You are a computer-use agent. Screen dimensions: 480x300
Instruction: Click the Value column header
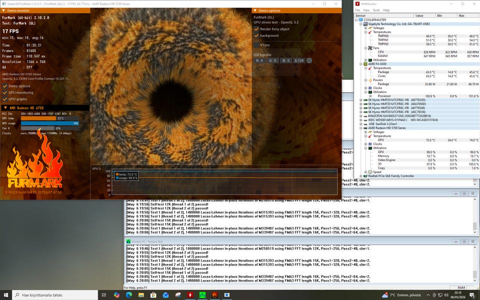click(425, 15)
